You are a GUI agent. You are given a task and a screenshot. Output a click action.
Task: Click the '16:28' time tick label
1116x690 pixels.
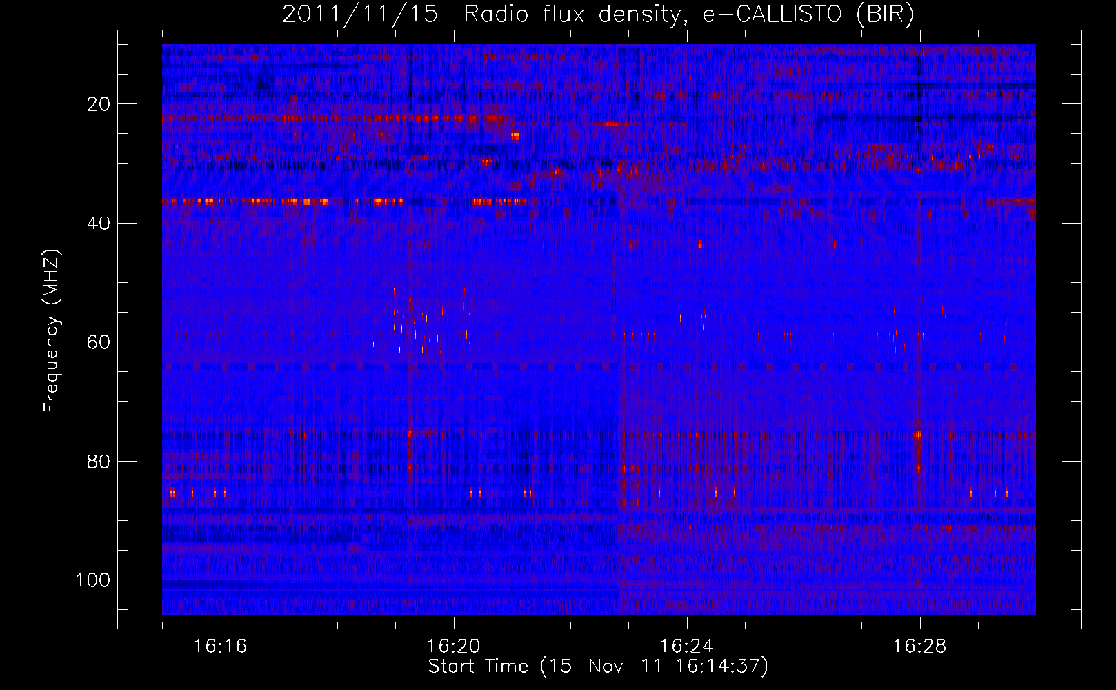pyautogui.click(x=919, y=647)
